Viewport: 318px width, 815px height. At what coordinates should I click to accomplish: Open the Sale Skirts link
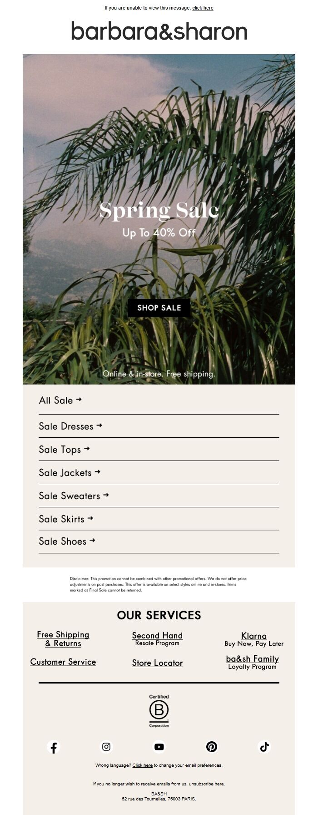click(x=62, y=519)
